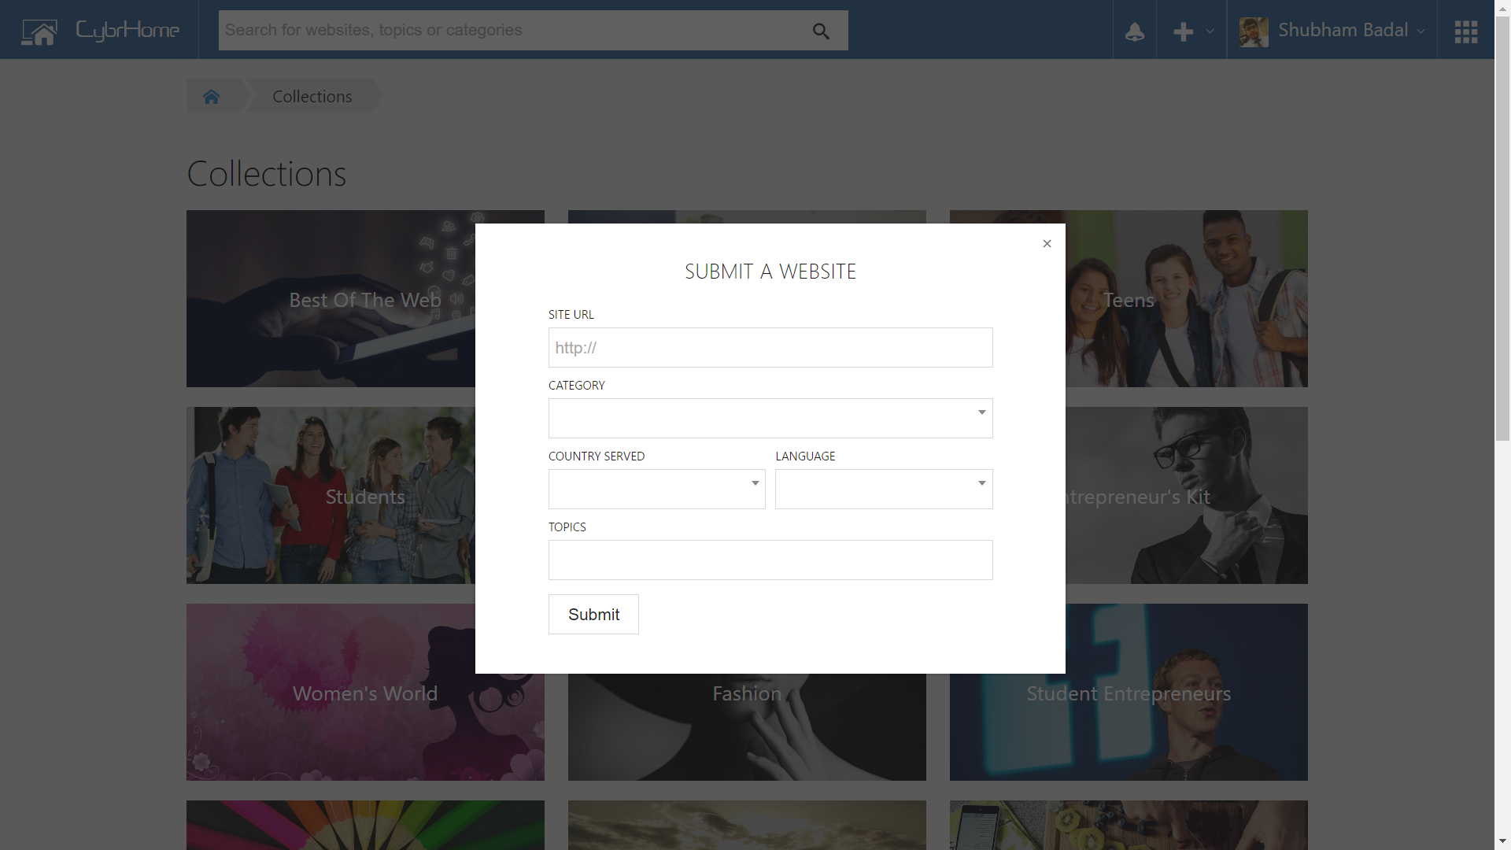1511x850 pixels.
Task: Open the Language dropdown
Action: click(x=884, y=489)
